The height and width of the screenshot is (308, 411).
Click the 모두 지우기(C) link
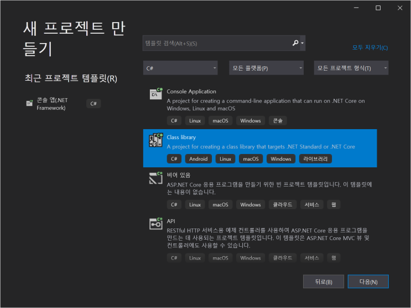370,47
